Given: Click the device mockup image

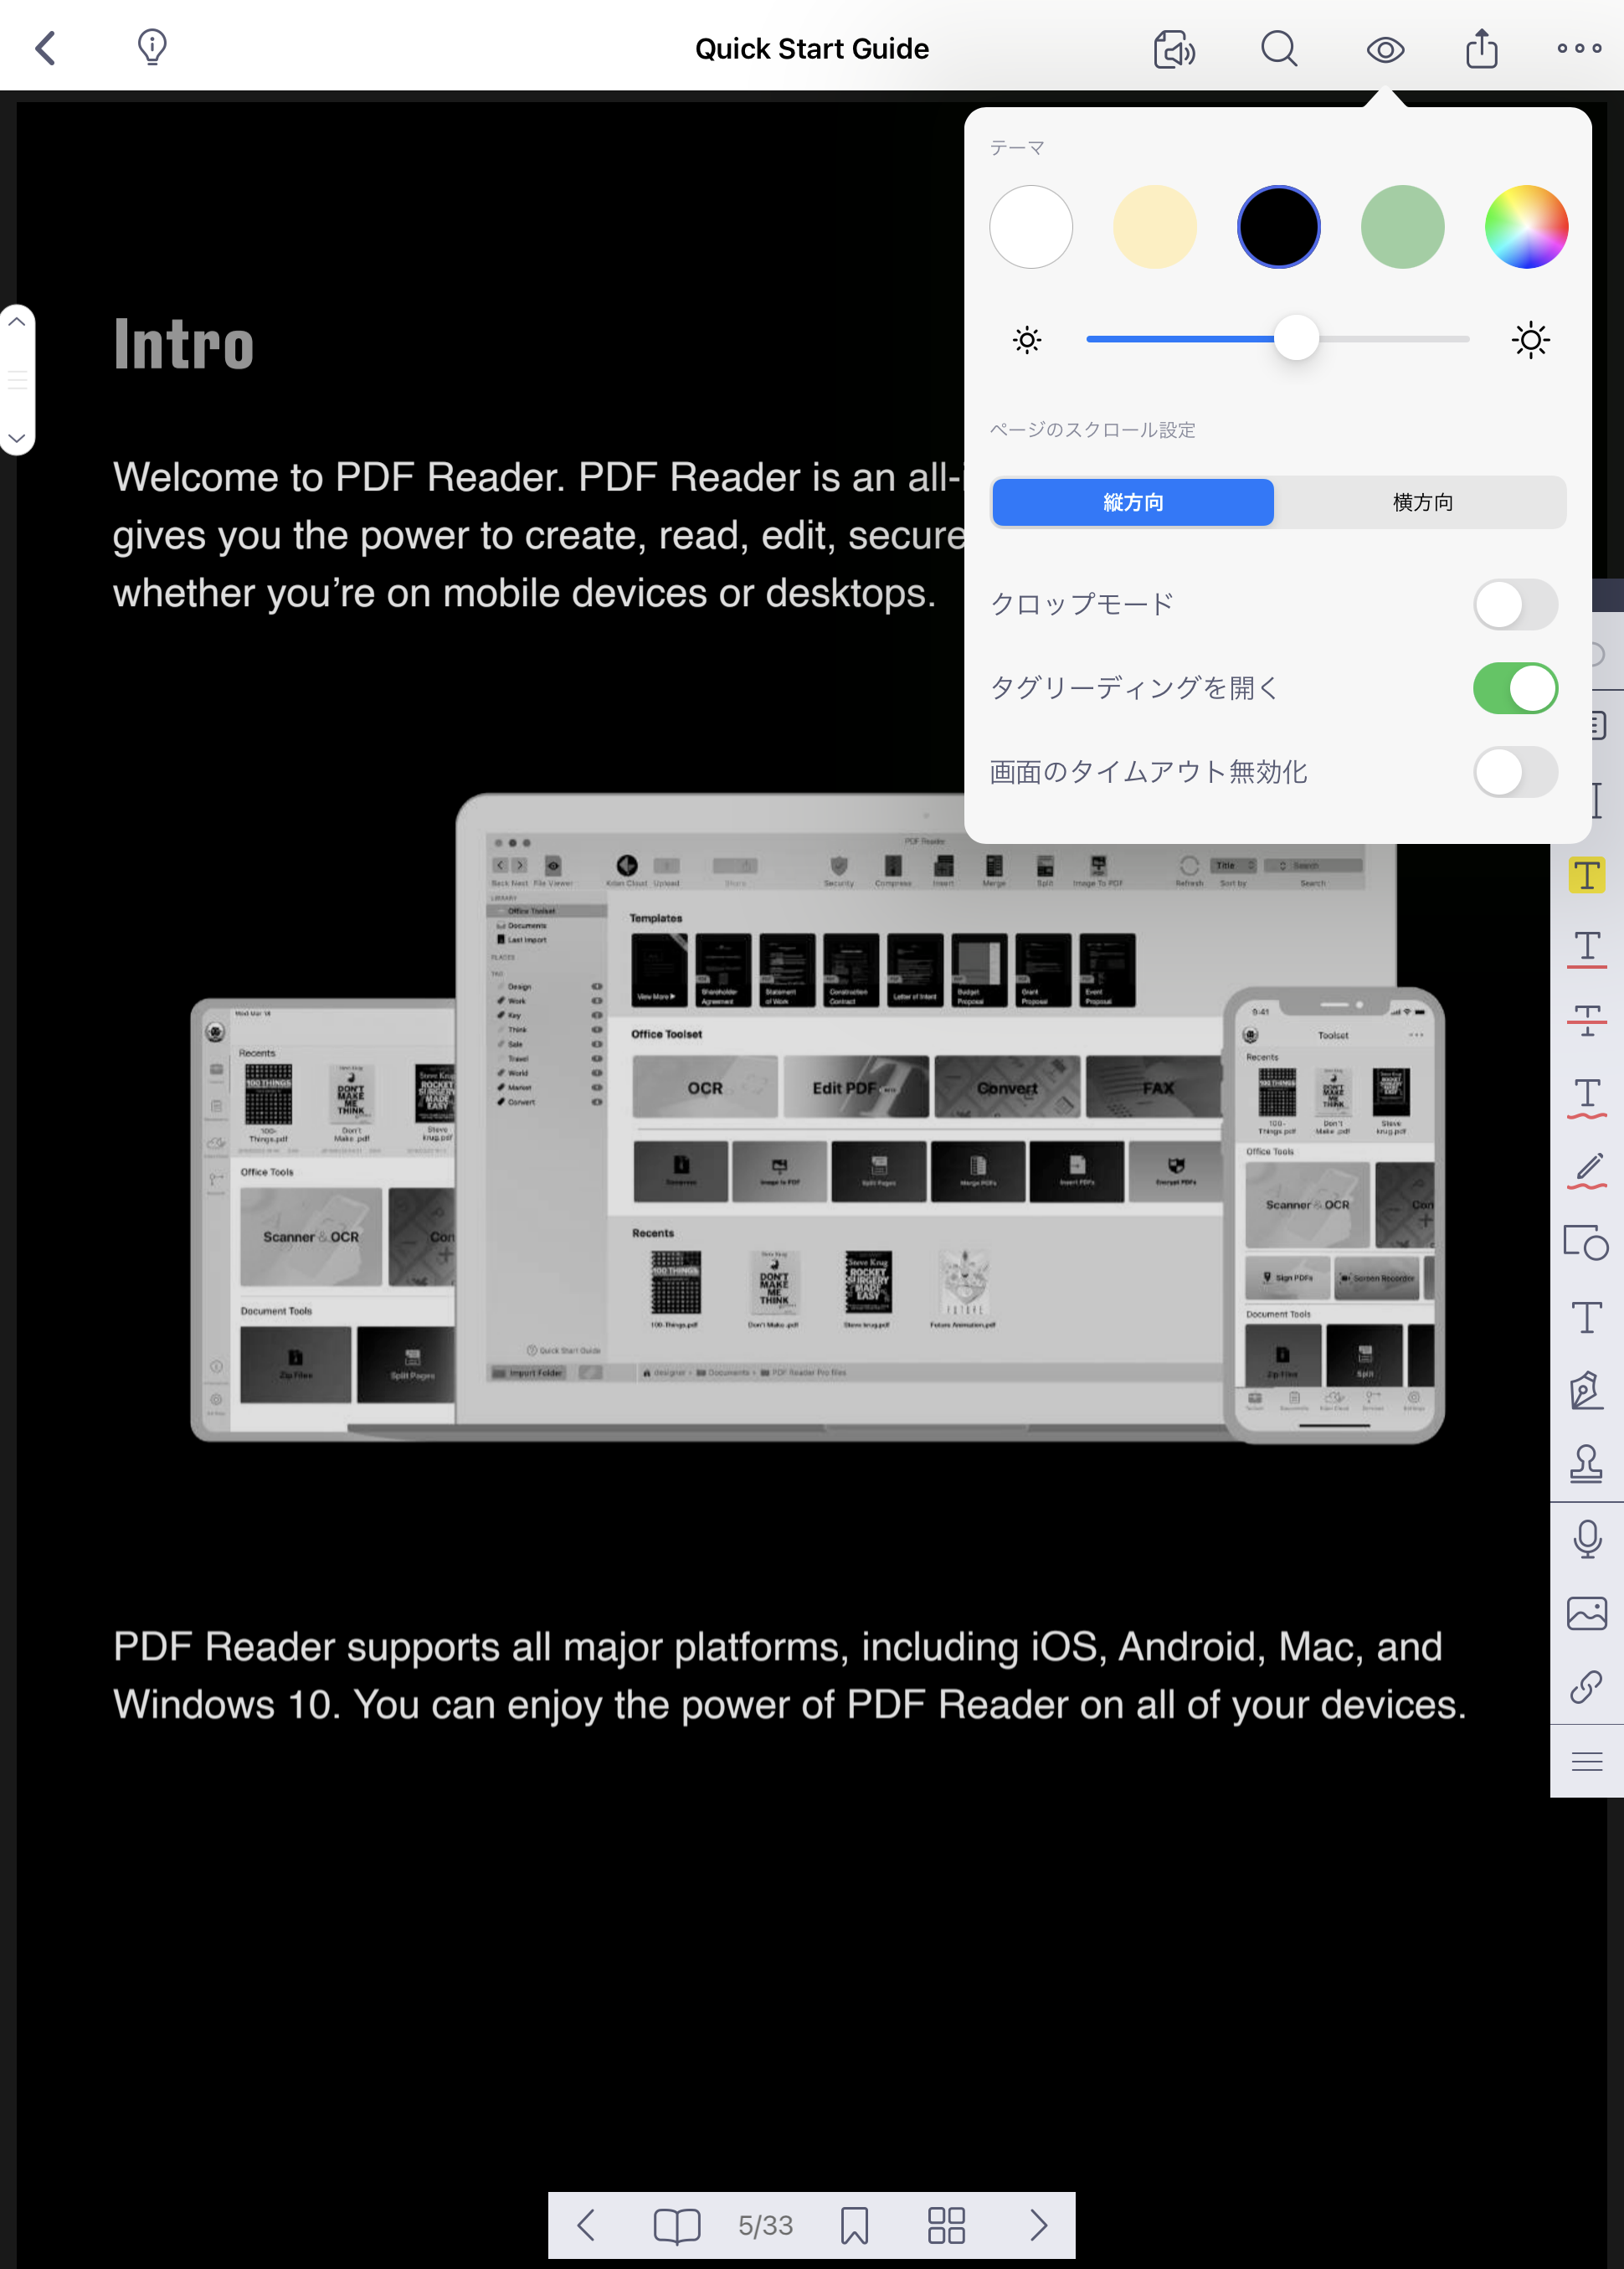Looking at the screenshot, I should (817, 1118).
